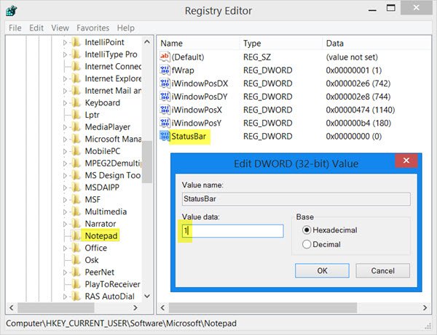
Task: Open the Favorites menu
Action: [x=92, y=28]
